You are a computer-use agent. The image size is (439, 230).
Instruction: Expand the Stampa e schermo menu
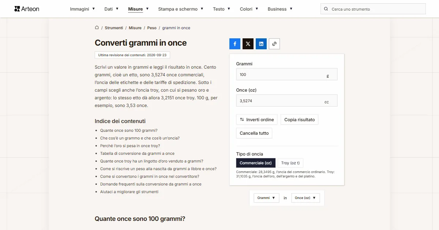(181, 9)
